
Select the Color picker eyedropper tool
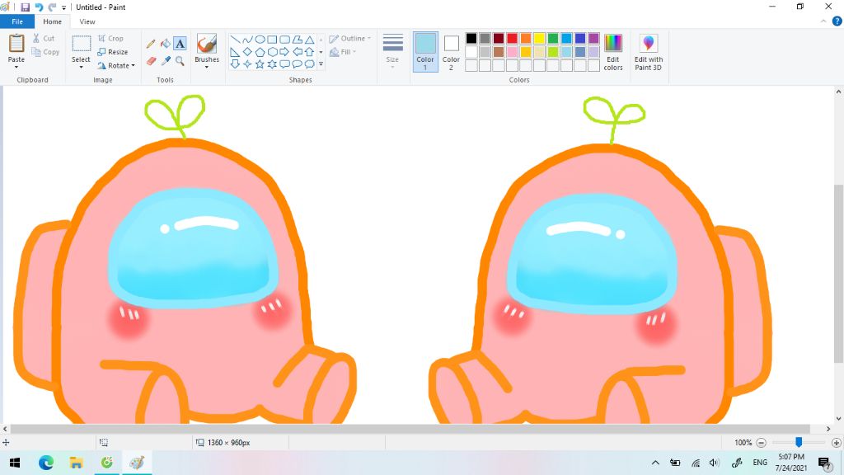click(x=166, y=61)
